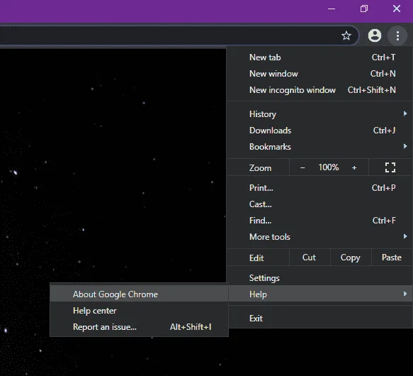Expand the History submenu
Screen dimensions: 413x376
(320, 114)
